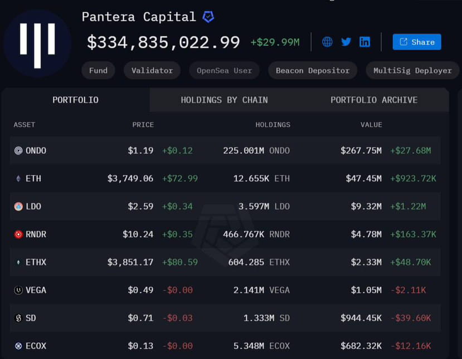
Task: Open the RNDR token icon
Action: coord(18,234)
